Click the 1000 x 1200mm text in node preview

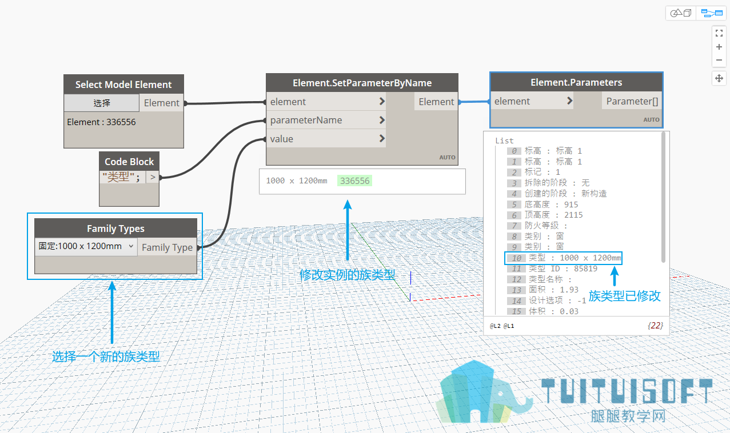[297, 181]
